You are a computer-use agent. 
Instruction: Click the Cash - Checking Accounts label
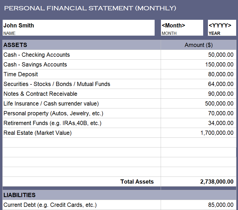click(x=37, y=55)
